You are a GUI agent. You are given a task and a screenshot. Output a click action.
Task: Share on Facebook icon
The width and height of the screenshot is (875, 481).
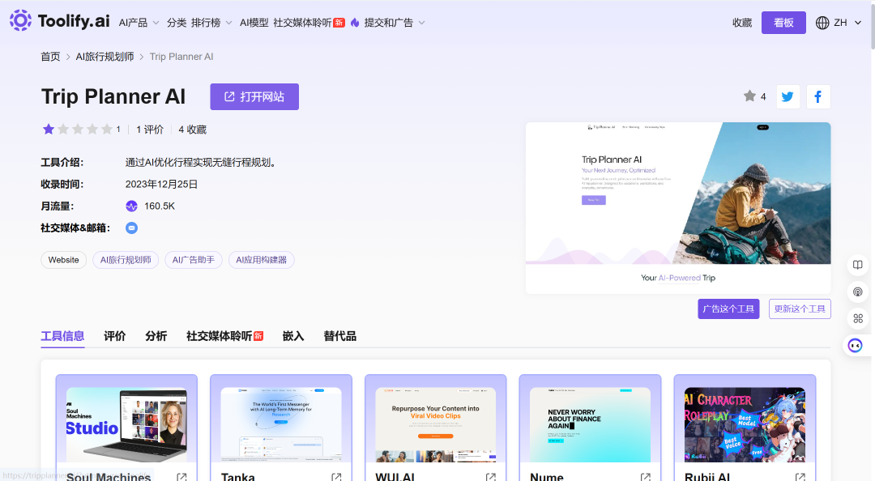[818, 97]
